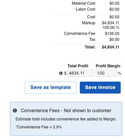Click the Markup amount $4,834.11
The width and height of the screenshot is (125, 140).
tap(110, 23)
